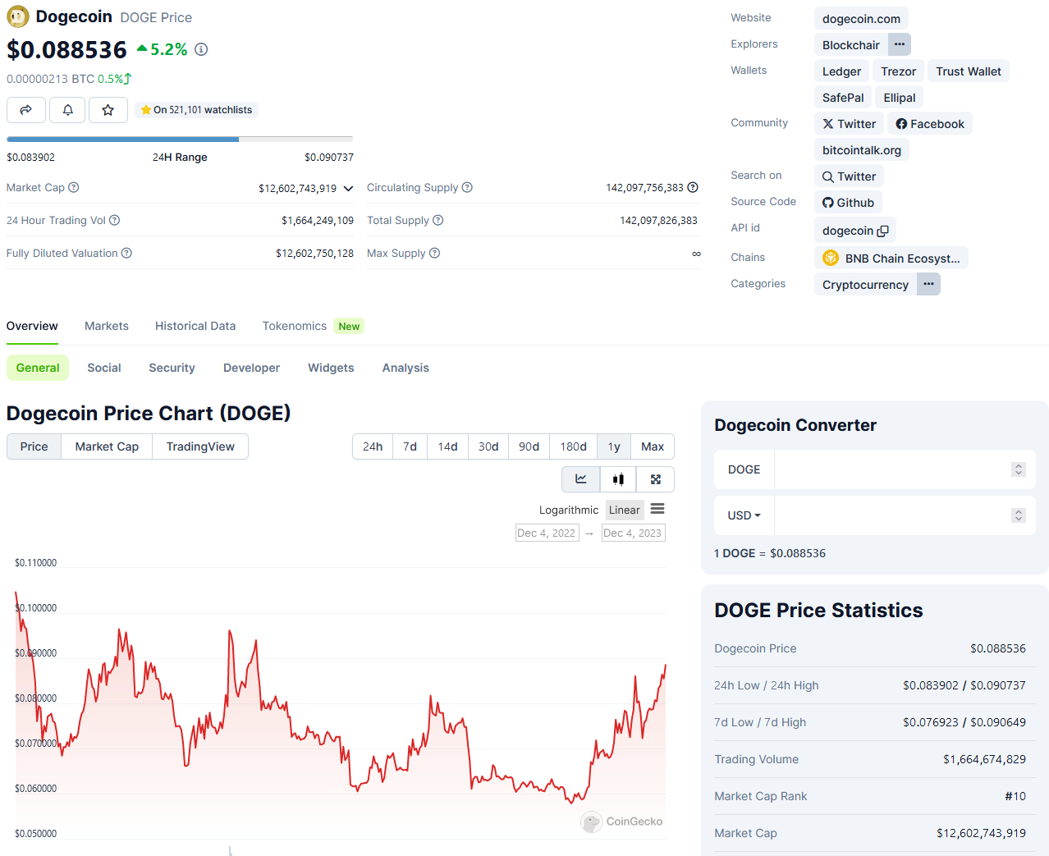
Task: Show Market Cap chart type
Action: pyautogui.click(x=107, y=446)
